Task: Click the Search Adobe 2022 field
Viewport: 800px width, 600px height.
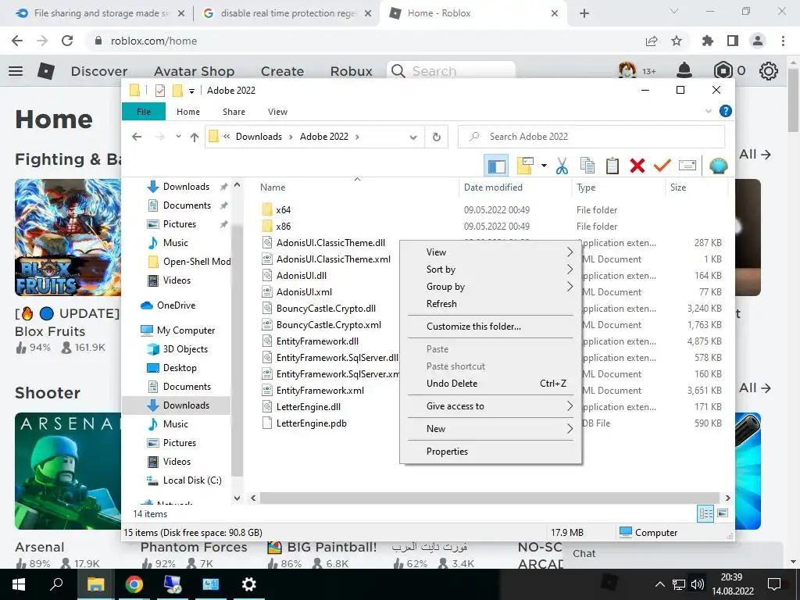Action: [x=591, y=137]
